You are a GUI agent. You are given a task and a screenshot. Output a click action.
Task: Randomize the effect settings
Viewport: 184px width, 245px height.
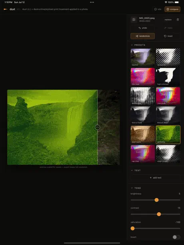(x=142, y=36)
